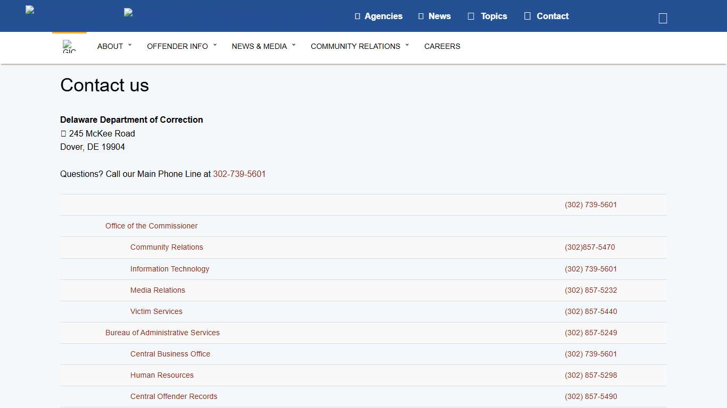
Task: Open the NEWS & MEDIA dropdown
Action: pyautogui.click(x=263, y=47)
